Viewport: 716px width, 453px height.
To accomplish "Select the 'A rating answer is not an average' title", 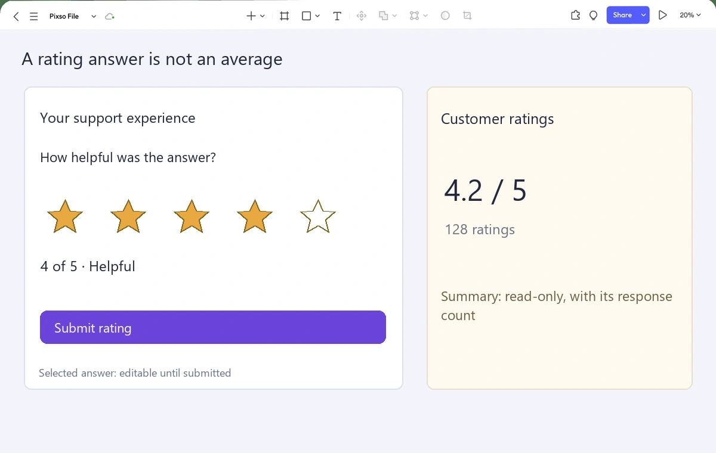I will click(152, 60).
